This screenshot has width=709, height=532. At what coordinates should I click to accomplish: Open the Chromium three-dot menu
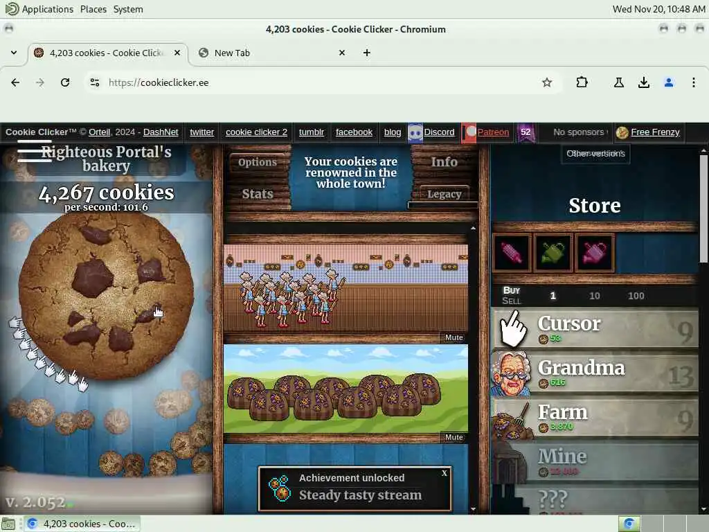[x=694, y=82]
